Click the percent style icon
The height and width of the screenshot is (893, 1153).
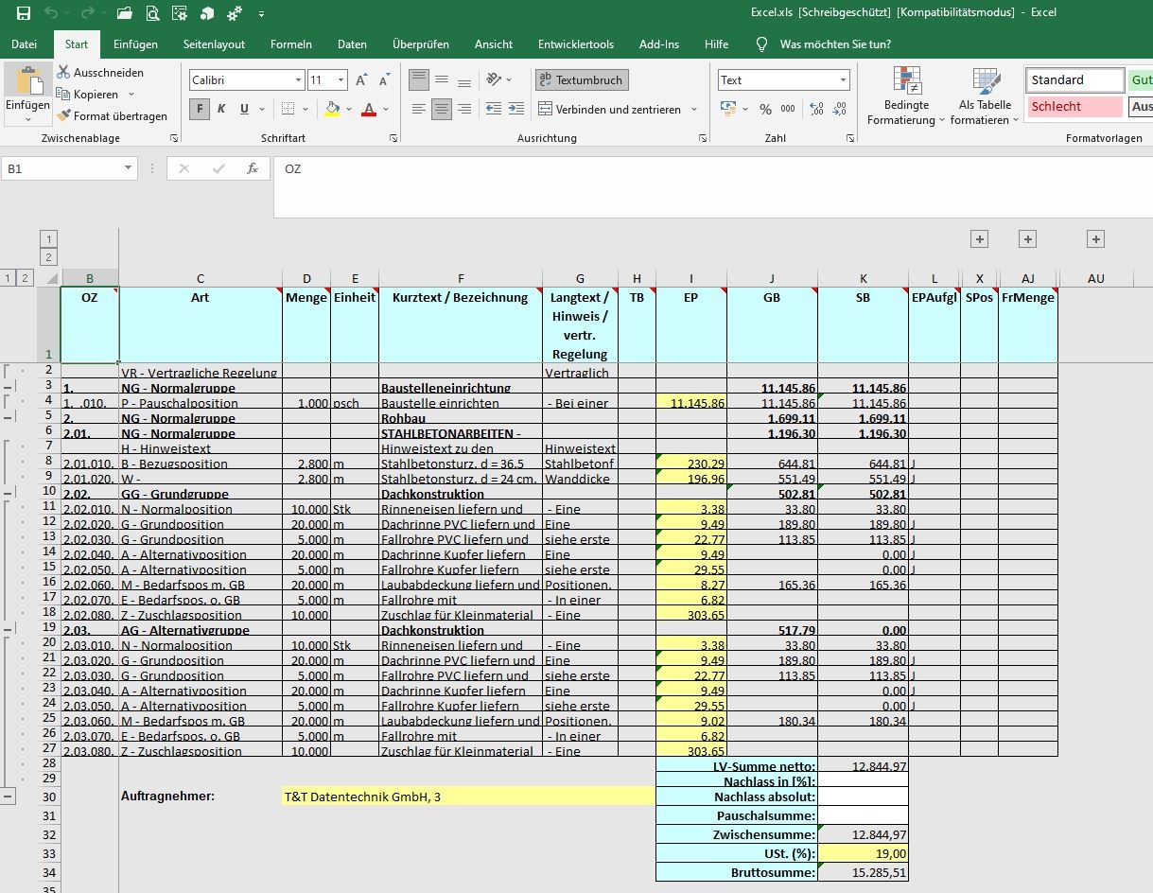point(765,109)
